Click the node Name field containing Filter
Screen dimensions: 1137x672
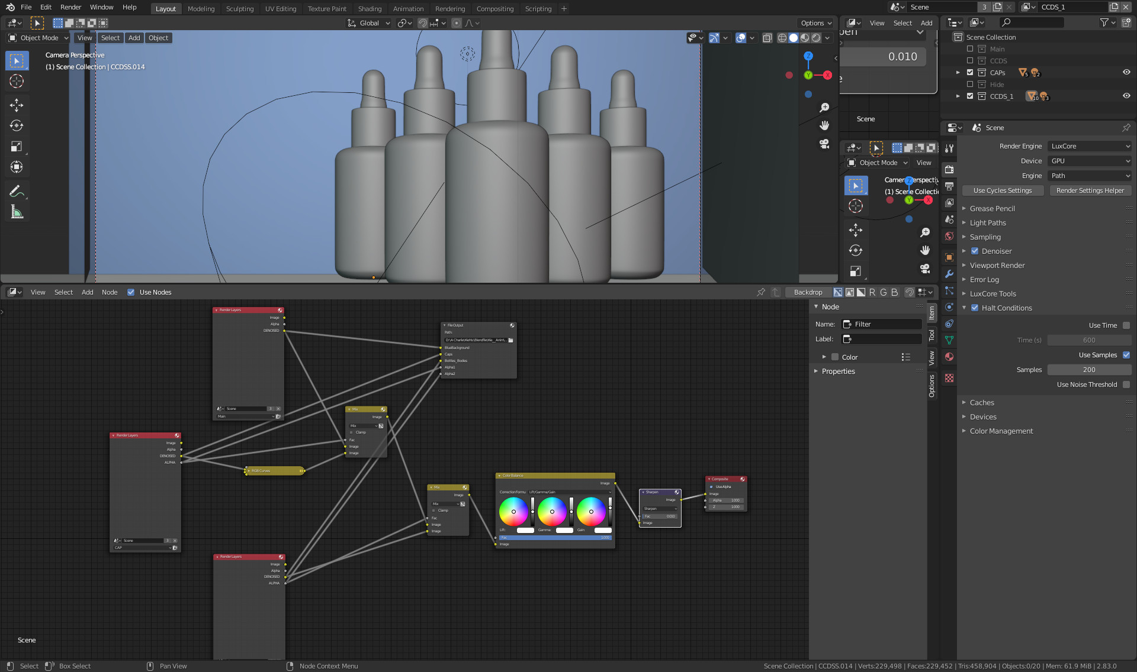[882, 324]
